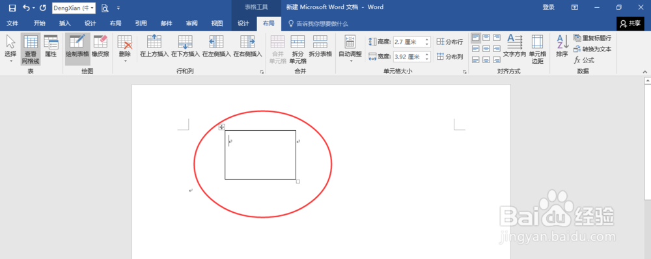Click 分布列 distribute columns
This screenshot has height=259, width=651.
[450, 57]
